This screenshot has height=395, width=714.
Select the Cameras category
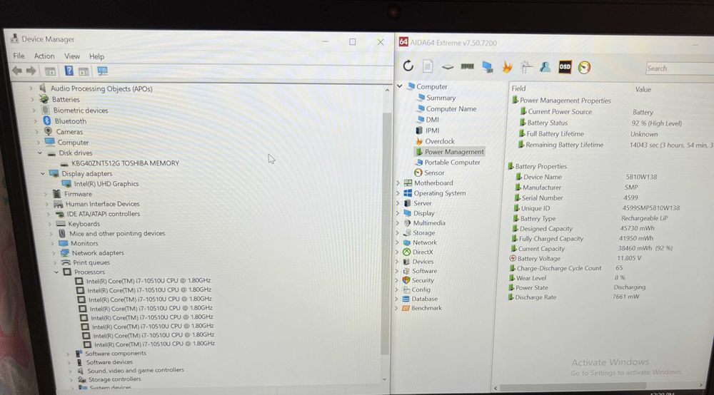pos(69,132)
